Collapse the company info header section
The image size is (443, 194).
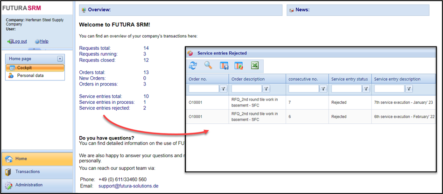click(x=35, y=49)
